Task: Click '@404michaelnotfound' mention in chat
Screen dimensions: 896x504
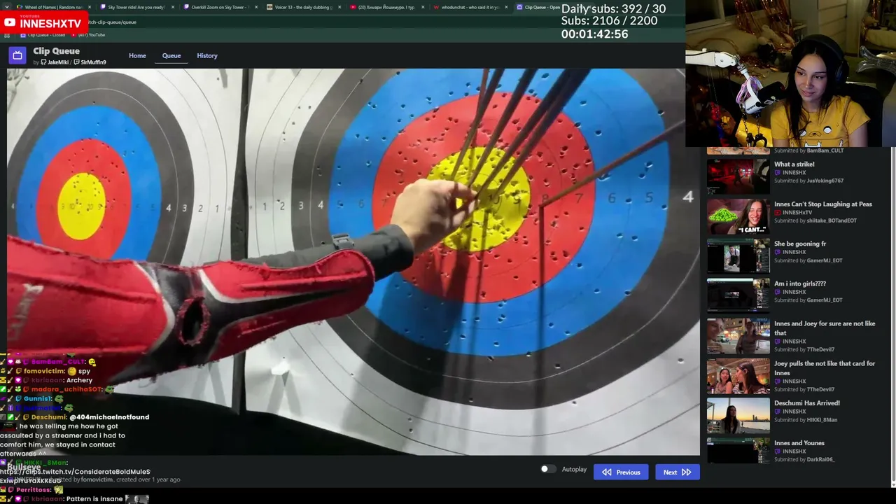Action: point(109,417)
